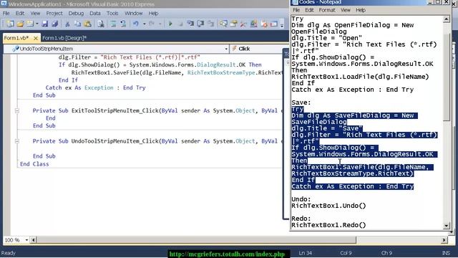The image size is (458, 258).
Task: Click the "Save:" heading in Notepad
Action: point(301,102)
